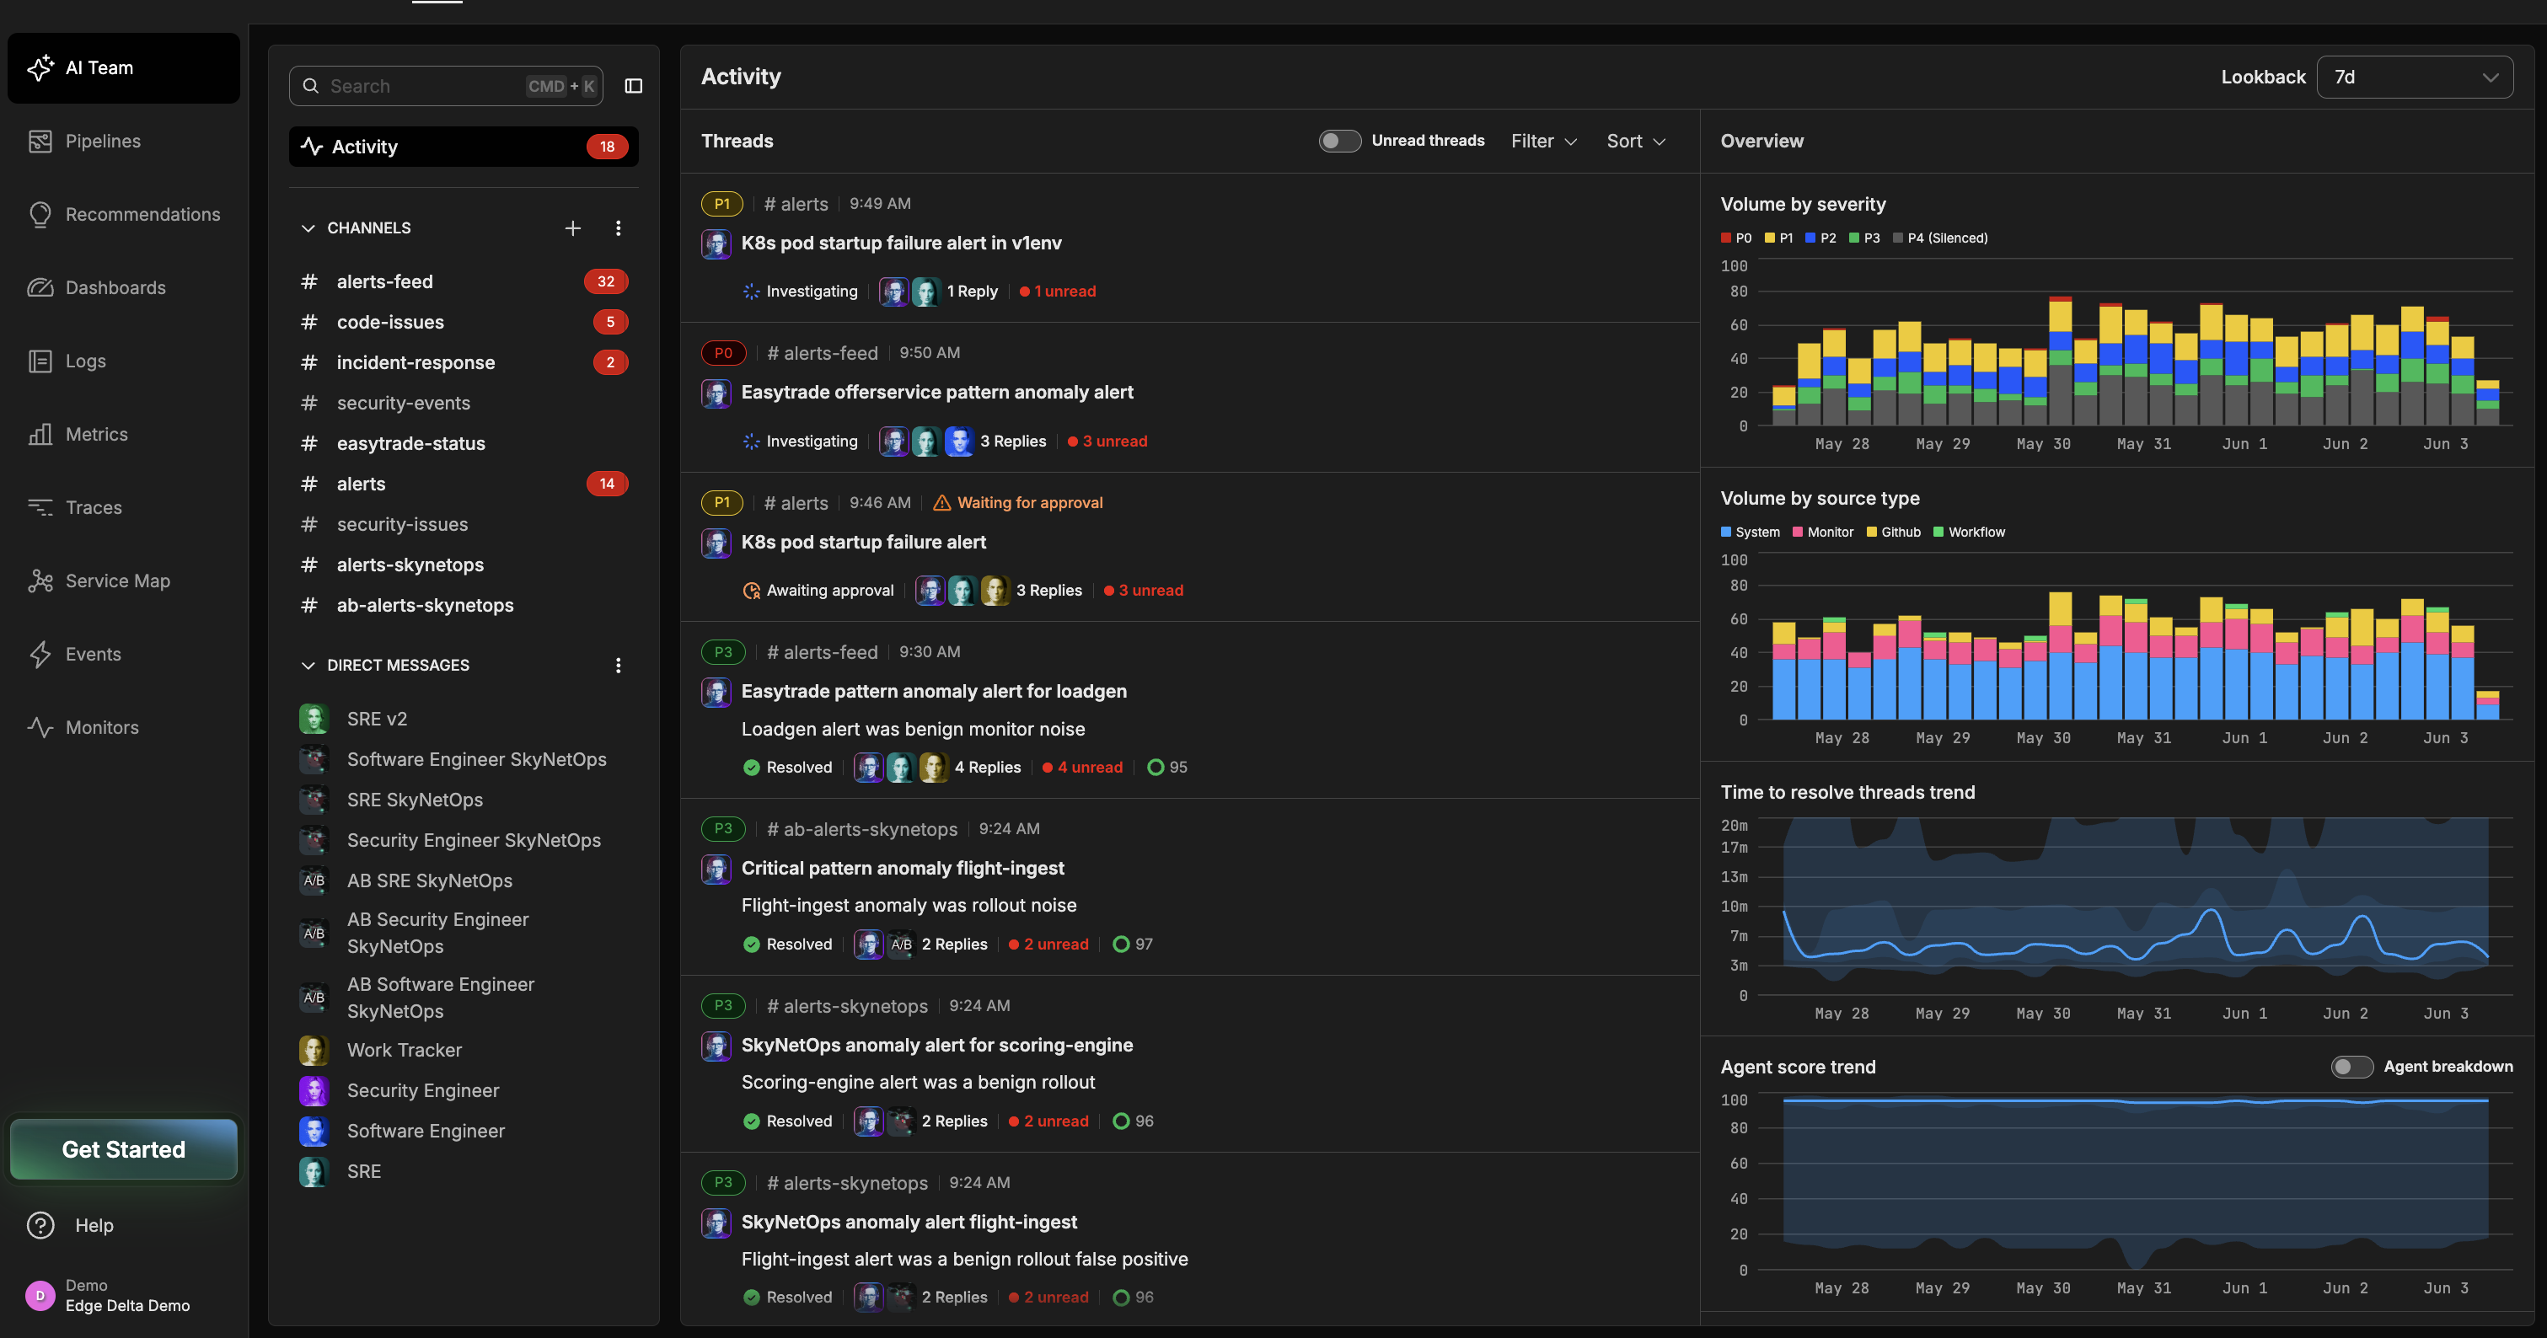2547x1338 pixels.
Task: Click the P0 red legend swatch
Action: 1726,238
